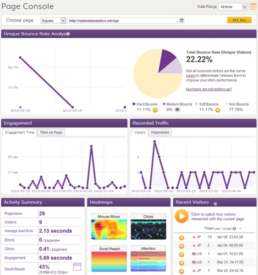This screenshot has width=258, height=275.
Task: Open the URL list arrow icon
Action: click(x=182, y=20)
